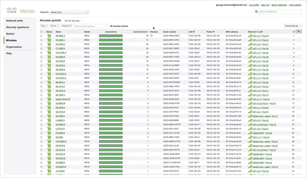Open the my profile link
This screenshot has width=307, height=178.
coord(254,5)
